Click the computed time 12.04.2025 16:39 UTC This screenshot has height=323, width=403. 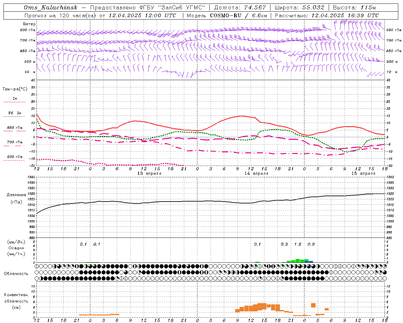tap(345, 15)
